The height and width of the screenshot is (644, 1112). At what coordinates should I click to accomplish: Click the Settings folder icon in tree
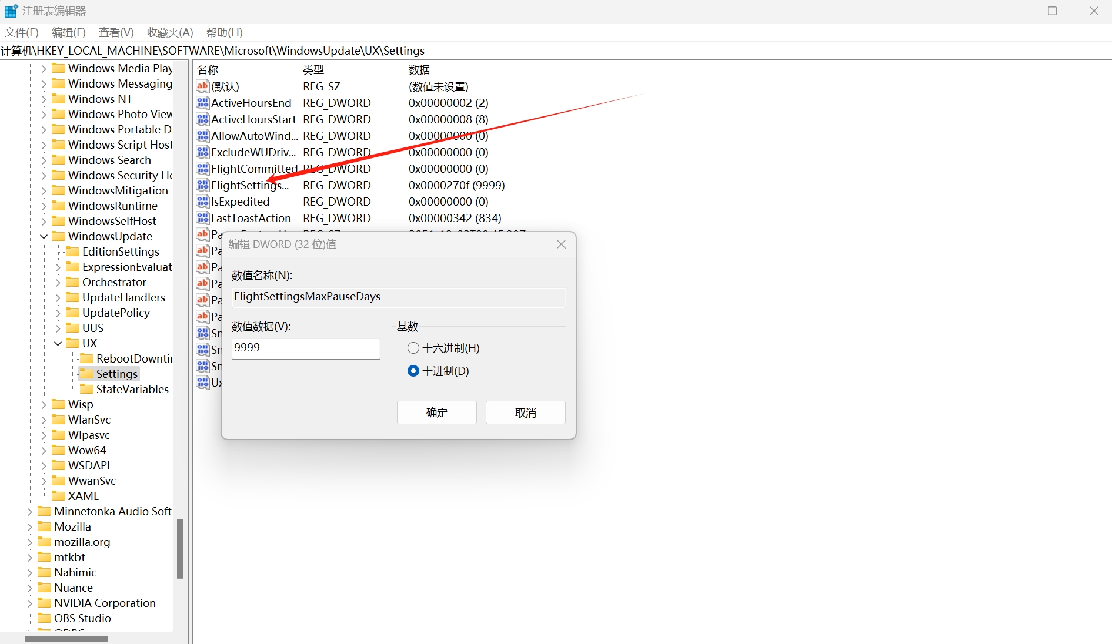86,374
